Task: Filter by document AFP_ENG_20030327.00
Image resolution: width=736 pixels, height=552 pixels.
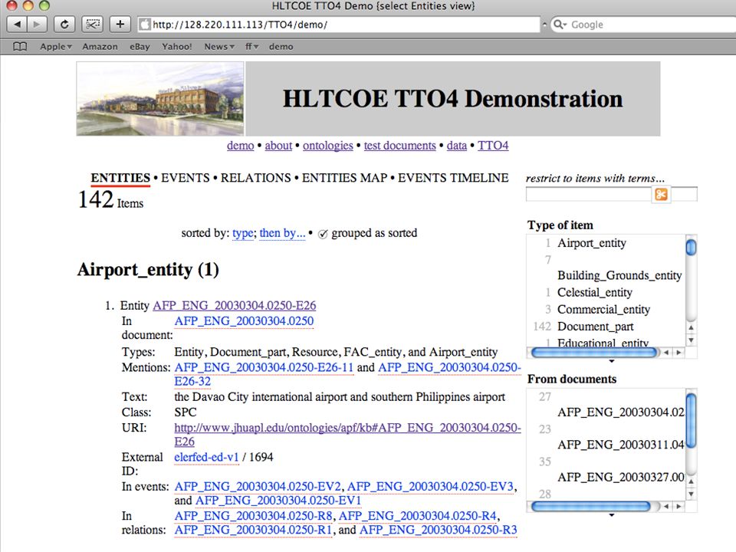Action: tap(620, 477)
